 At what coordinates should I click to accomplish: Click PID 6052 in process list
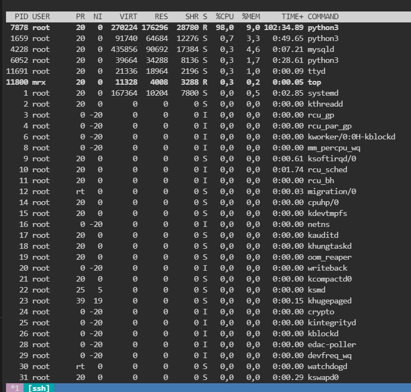click(x=19, y=60)
